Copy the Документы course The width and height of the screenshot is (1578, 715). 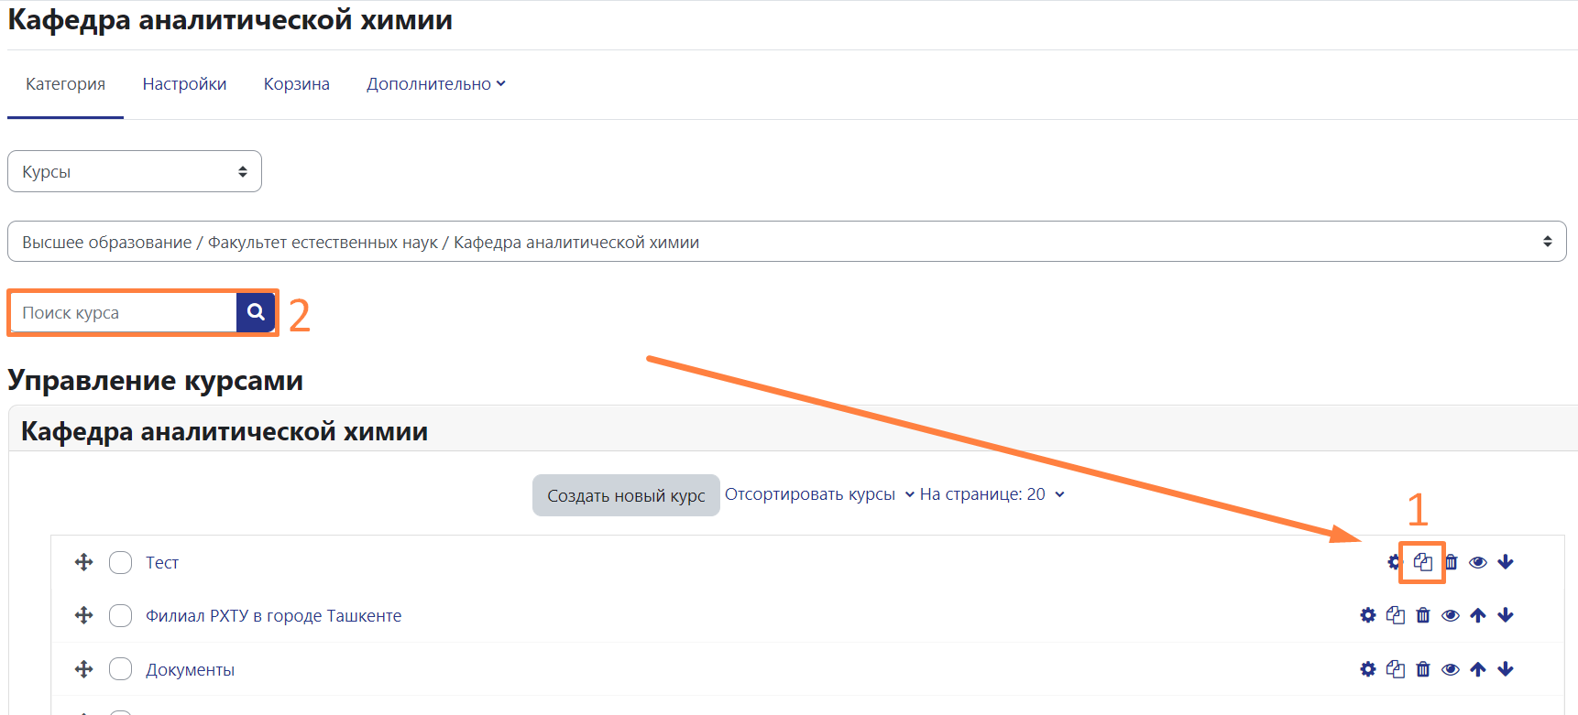pos(1396,669)
